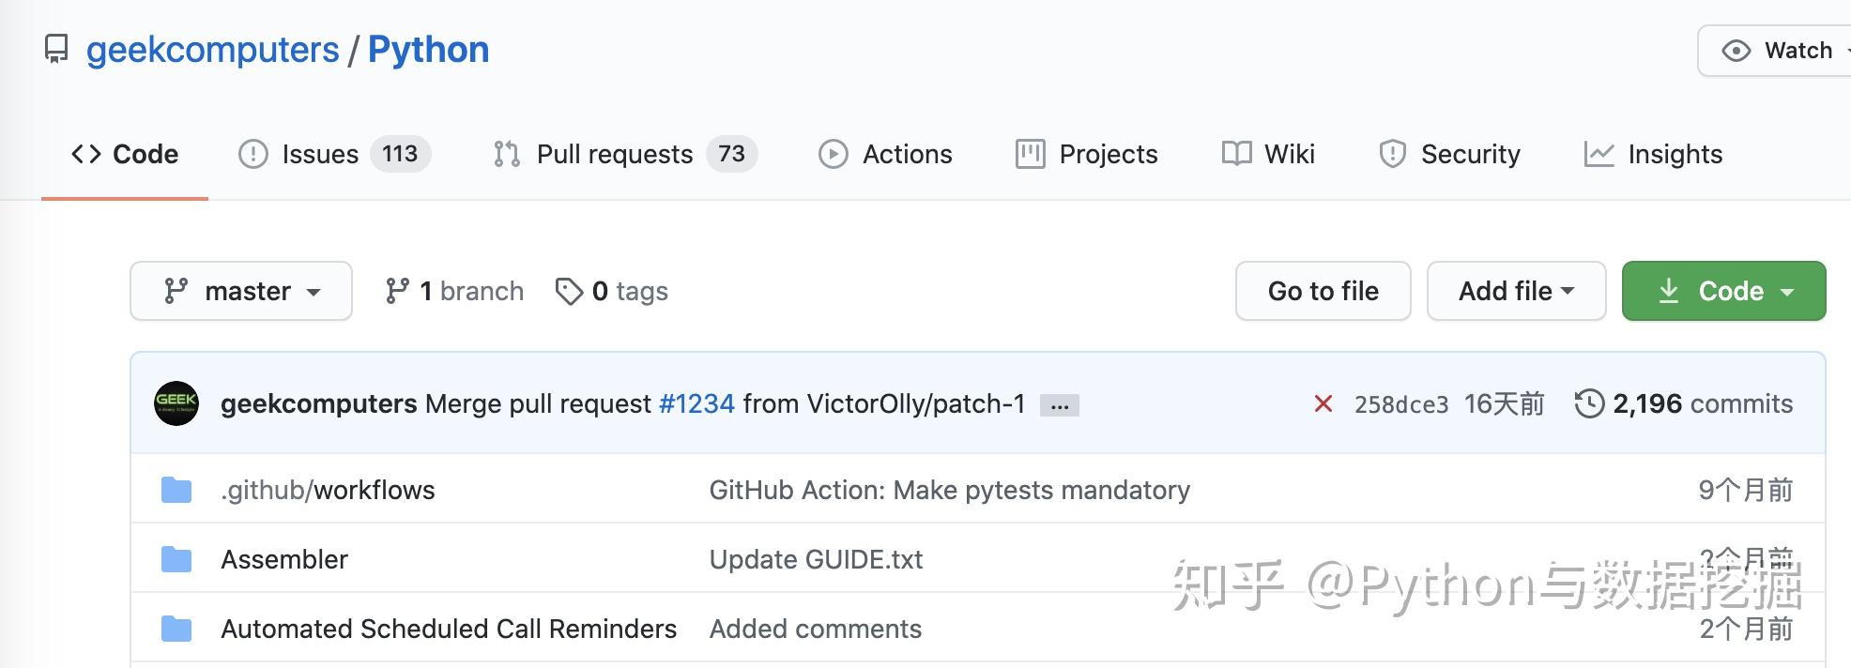This screenshot has height=668, width=1851.
Task: Open pull request #1234 link
Action: coord(696,403)
